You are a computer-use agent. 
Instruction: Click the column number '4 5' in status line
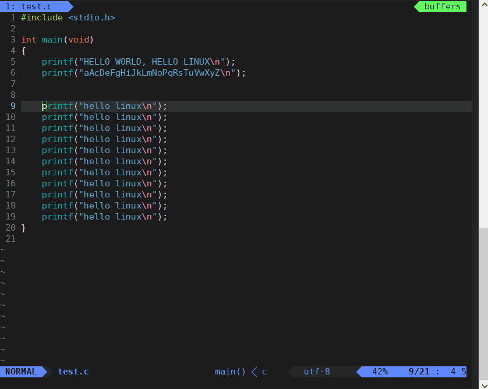coord(458,372)
